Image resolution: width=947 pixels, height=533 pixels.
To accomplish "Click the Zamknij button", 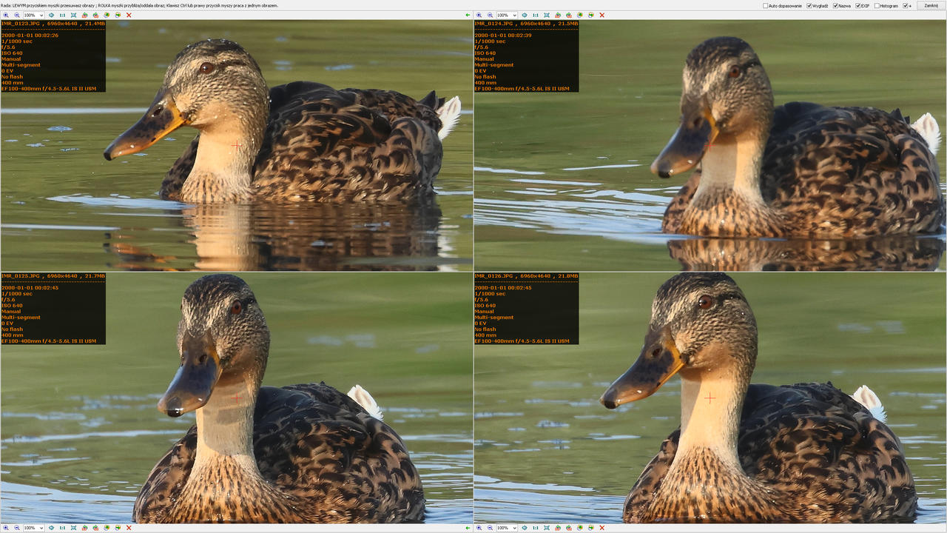I will click(931, 5).
